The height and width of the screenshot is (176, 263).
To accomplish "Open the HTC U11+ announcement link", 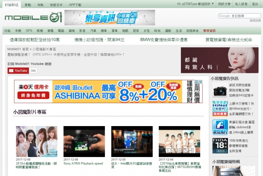I will point(66,55).
